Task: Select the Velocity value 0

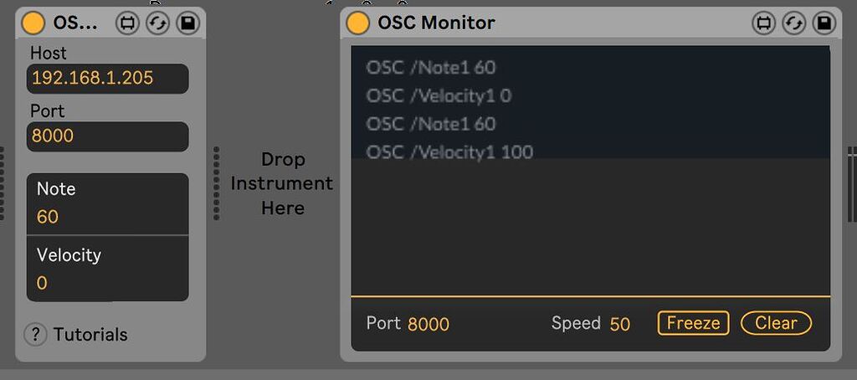Action: (42, 283)
